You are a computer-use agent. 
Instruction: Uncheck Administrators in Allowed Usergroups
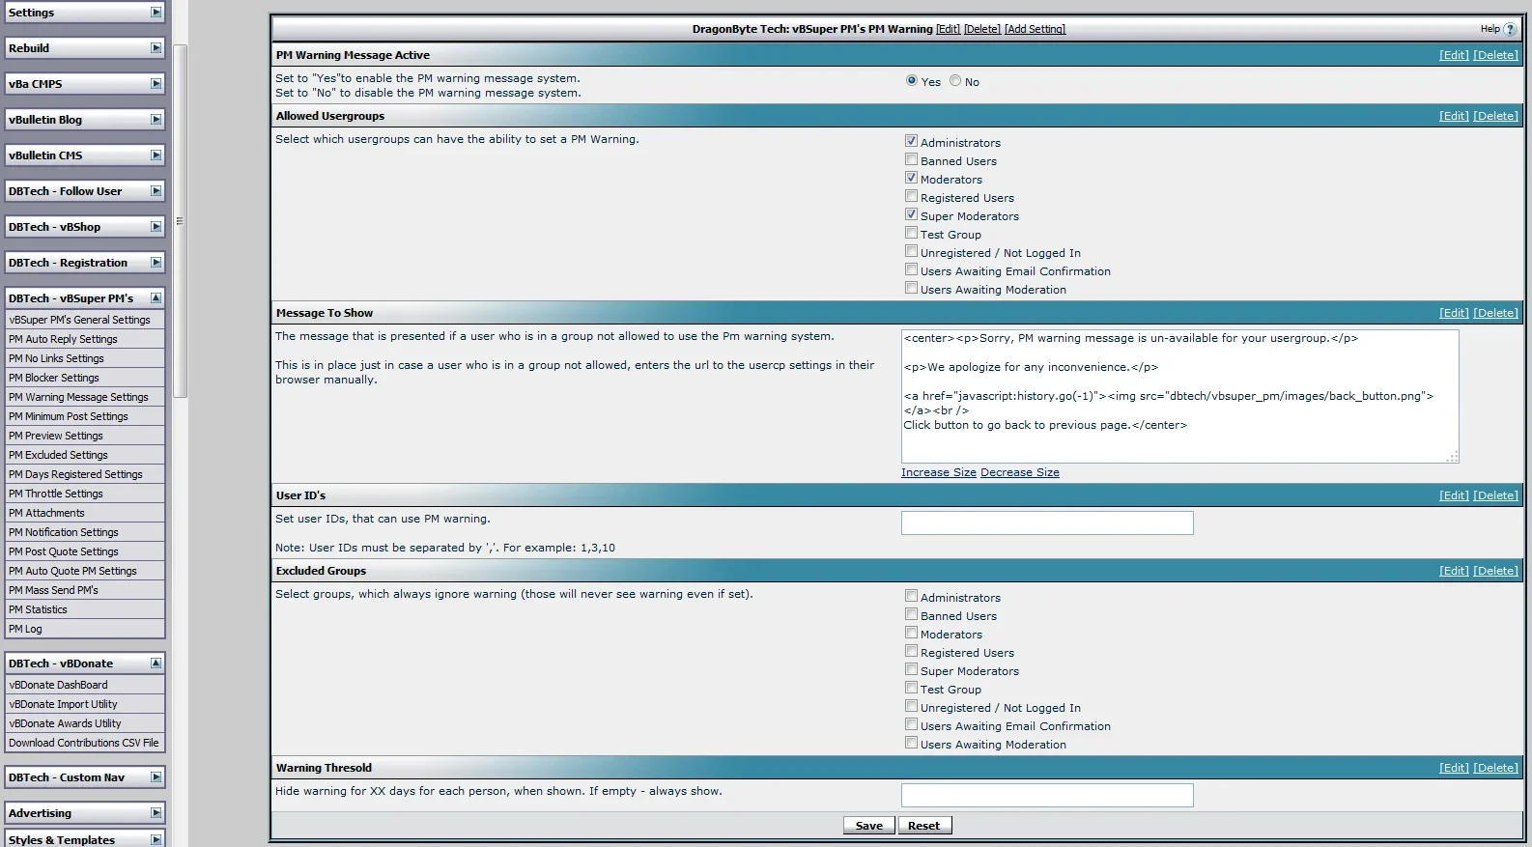(911, 141)
